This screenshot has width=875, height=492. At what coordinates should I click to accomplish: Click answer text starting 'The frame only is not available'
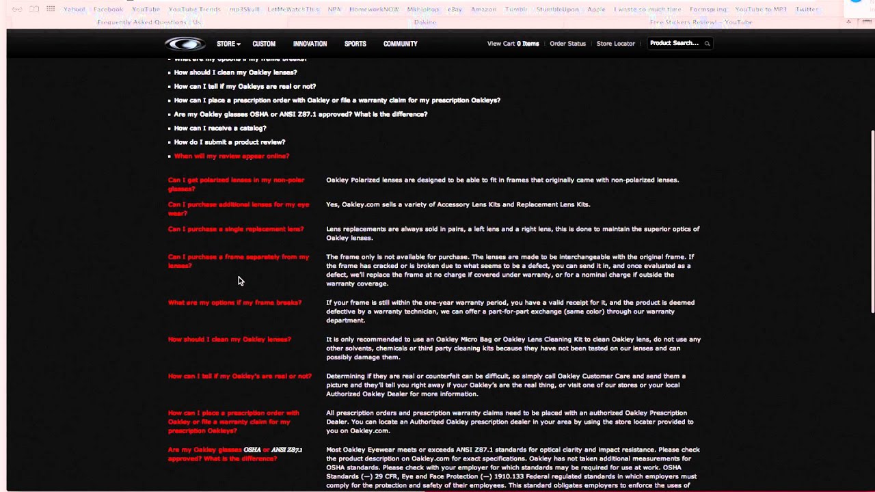pyautogui.click(x=510, y=270)
